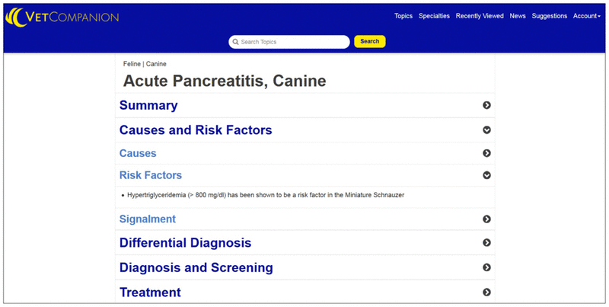Image resolution: width=609 pixels, height=307 pixels.
Task: Open the Suggestions page
Action: (549, 16)
